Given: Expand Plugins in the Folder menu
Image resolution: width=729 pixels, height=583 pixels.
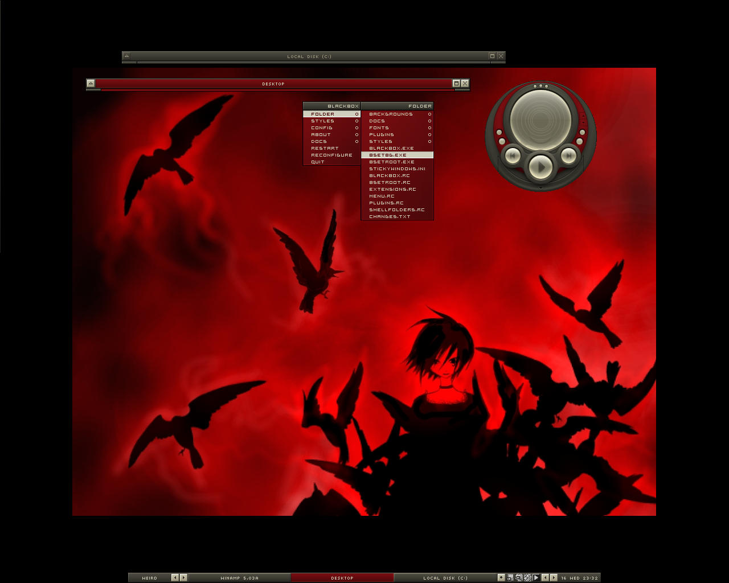Looking at the screenshot, I should point(397,134).
